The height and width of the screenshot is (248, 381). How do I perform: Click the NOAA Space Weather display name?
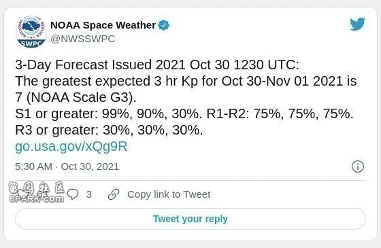tap(103, 25)
